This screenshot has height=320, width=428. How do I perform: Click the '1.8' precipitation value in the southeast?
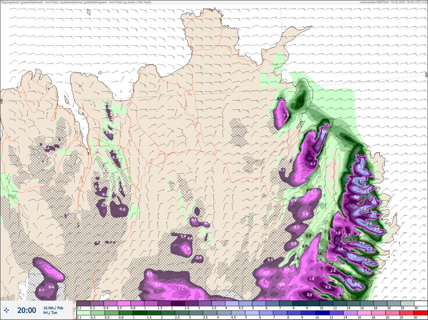click(312, 279)
